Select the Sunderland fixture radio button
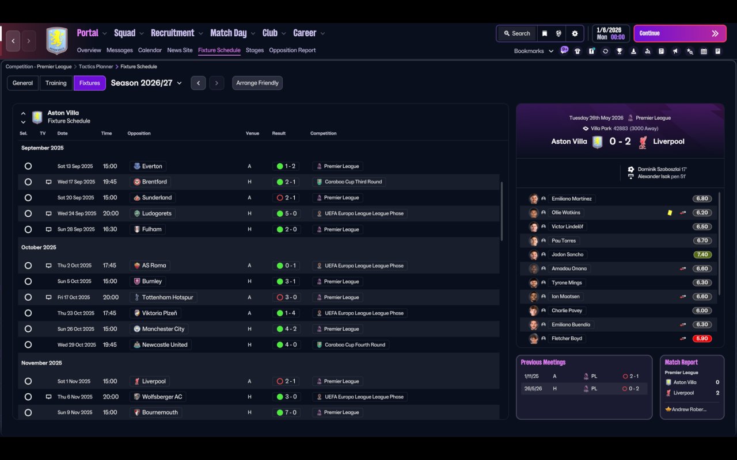 tap(28, 198)
